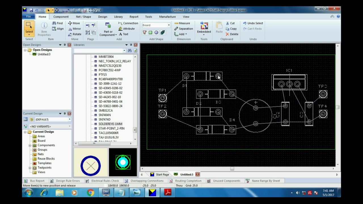Screen dimensions: 363x204
Task: Open the Bus Report panel
Action: 34,181
